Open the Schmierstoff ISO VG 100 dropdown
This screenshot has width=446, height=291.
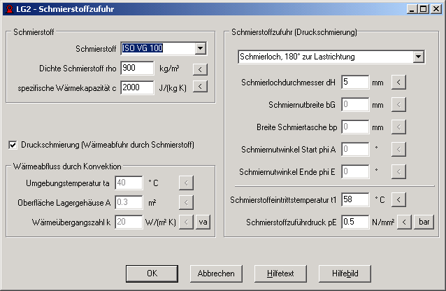(200, 48)
